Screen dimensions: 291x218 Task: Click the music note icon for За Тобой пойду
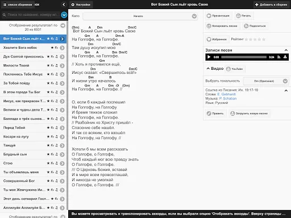coord(56,83)
